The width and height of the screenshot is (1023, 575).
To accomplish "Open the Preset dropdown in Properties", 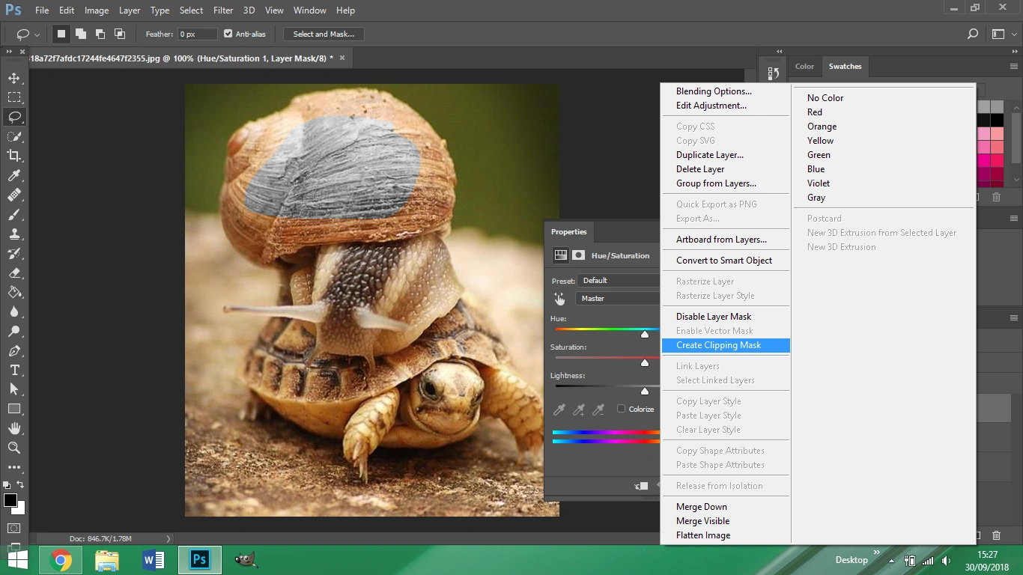I will pyautogui.click(x=618, y=281).
